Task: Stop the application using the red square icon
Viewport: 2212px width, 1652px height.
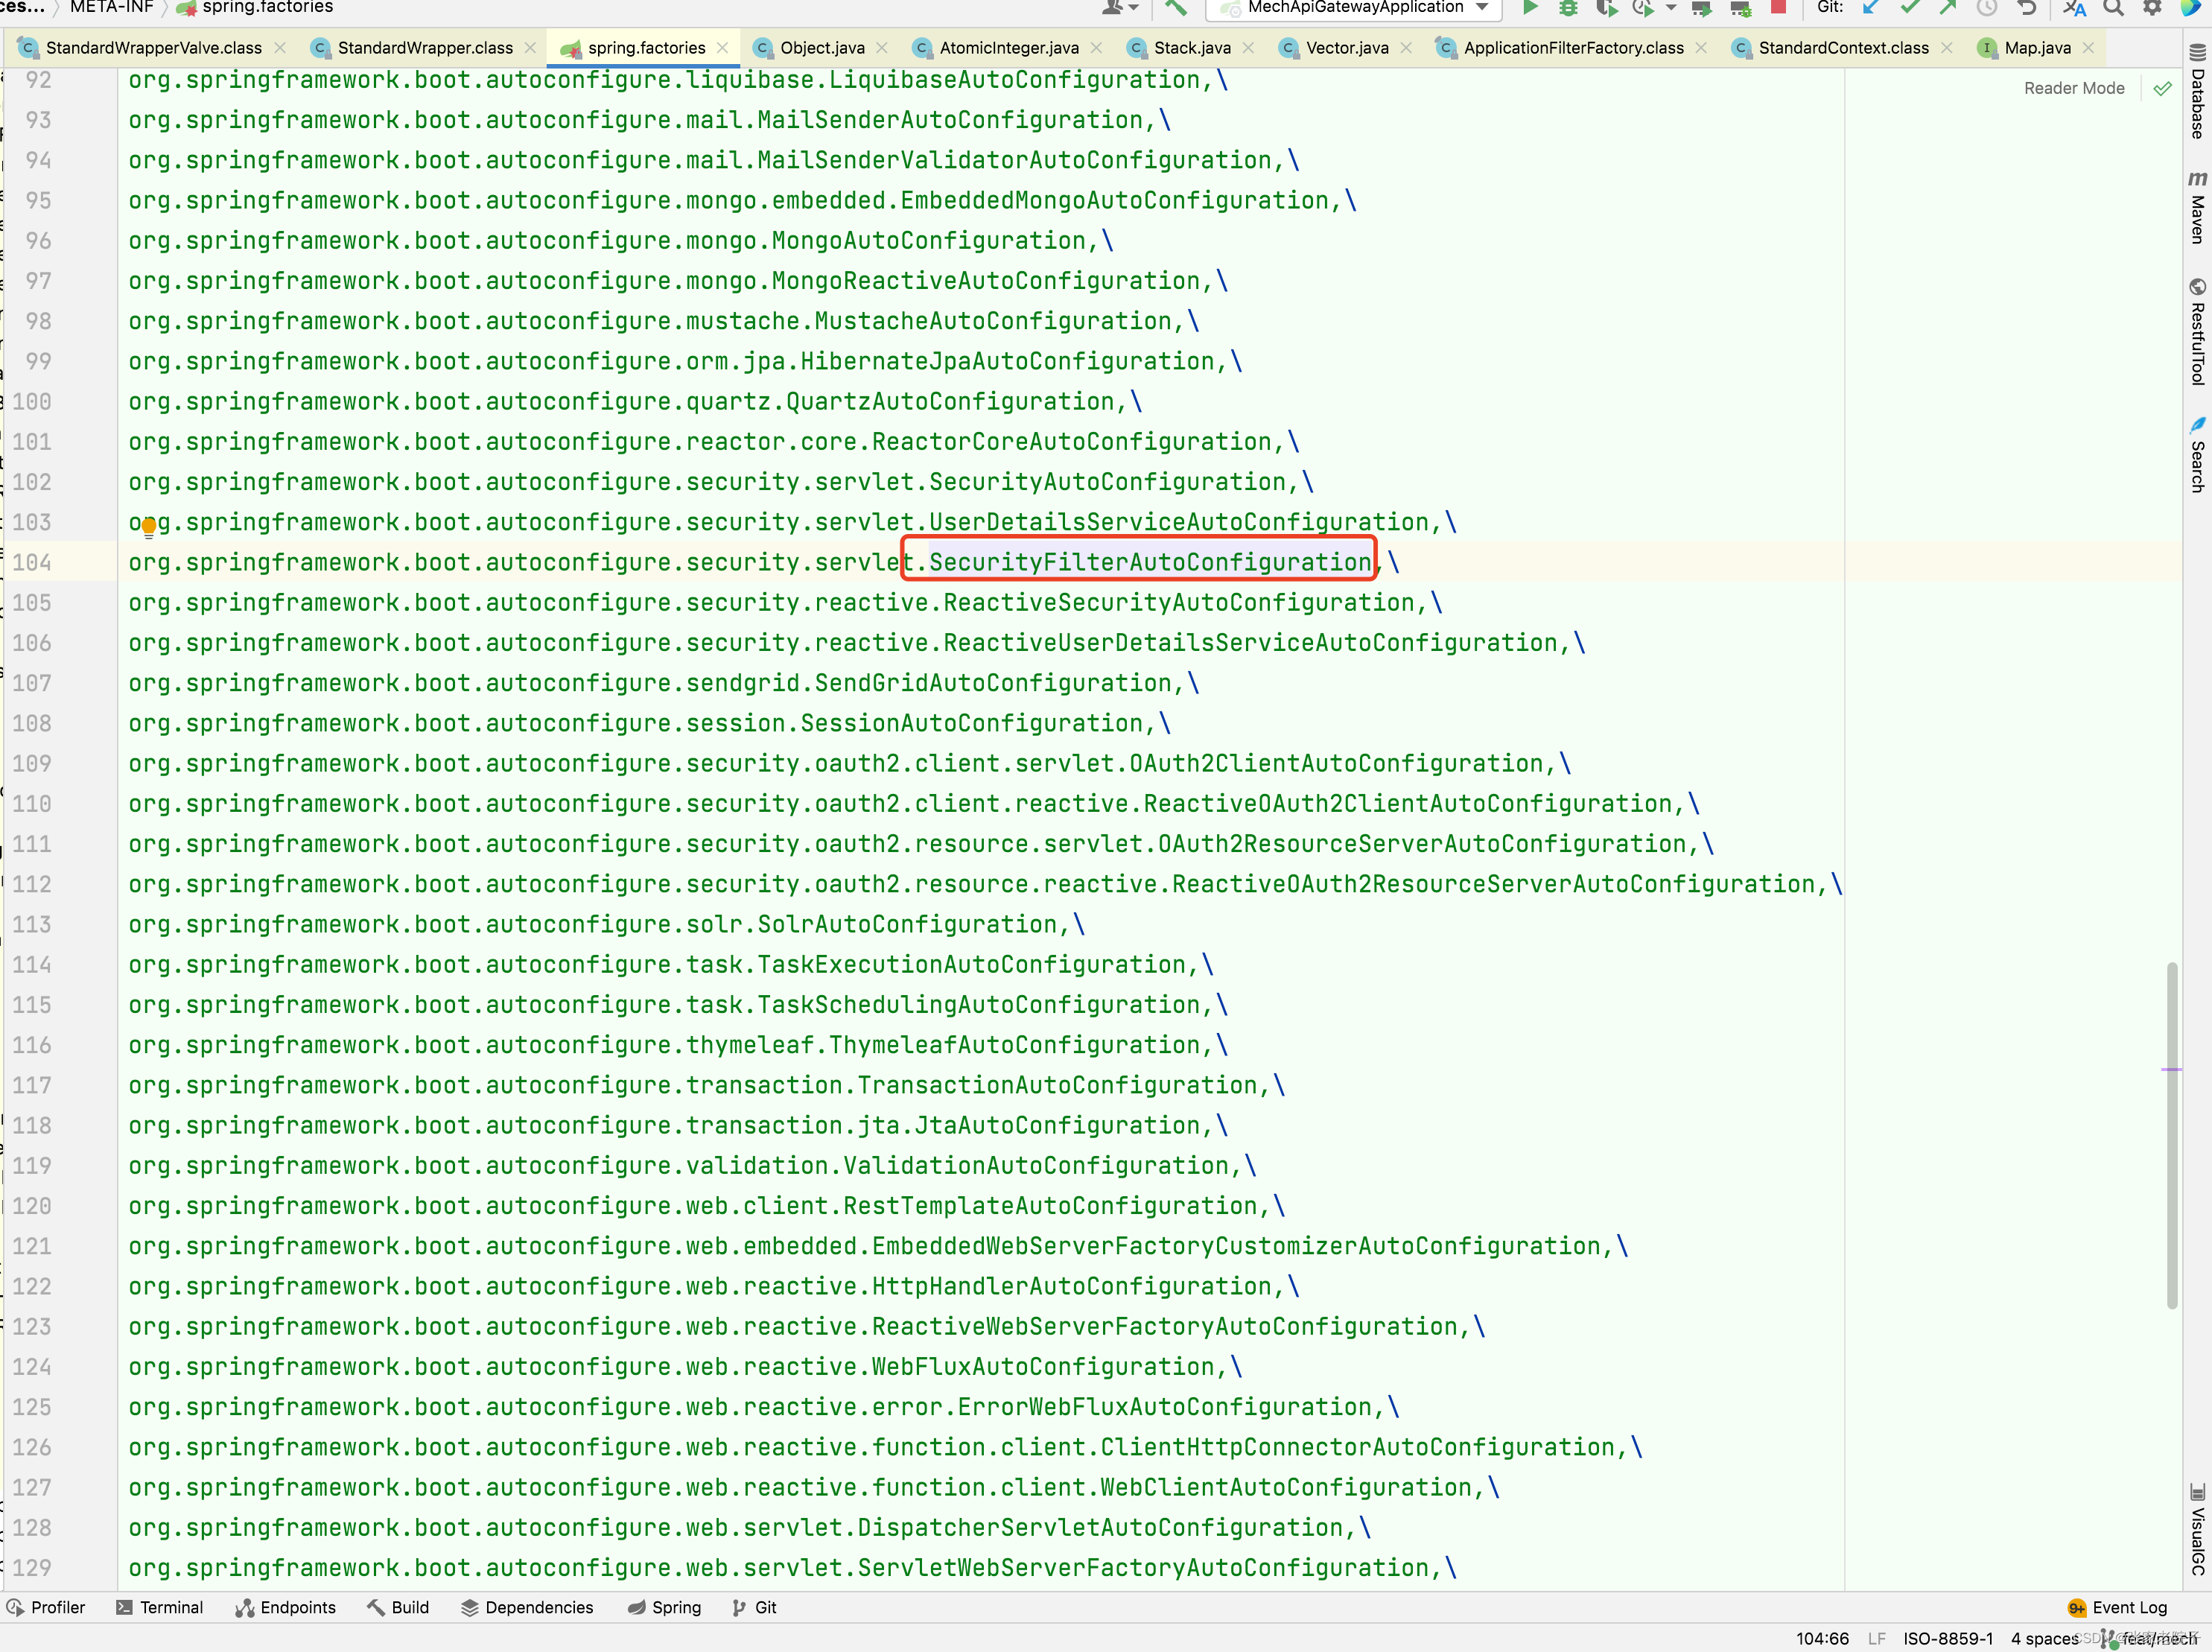Action: click(1778, 8)
